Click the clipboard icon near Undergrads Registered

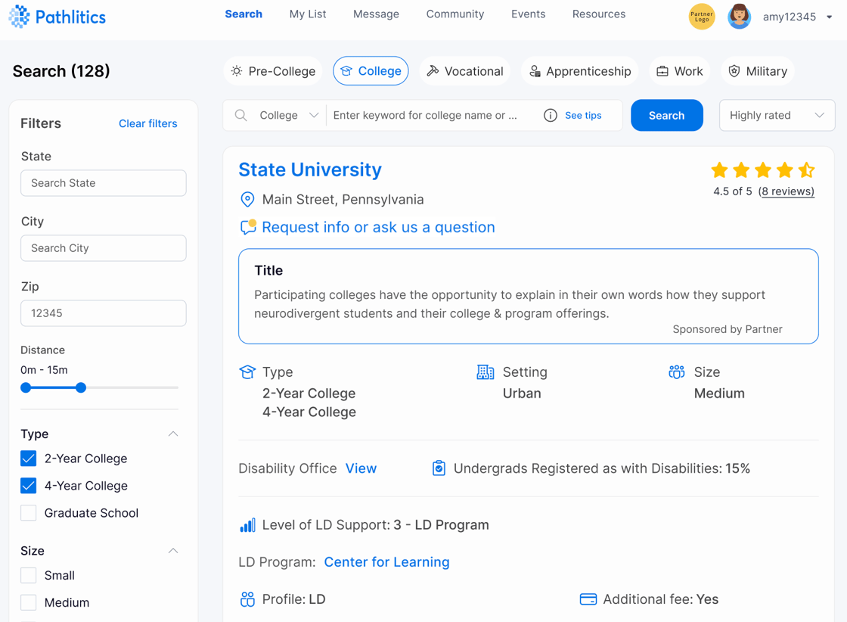(439, 468)
